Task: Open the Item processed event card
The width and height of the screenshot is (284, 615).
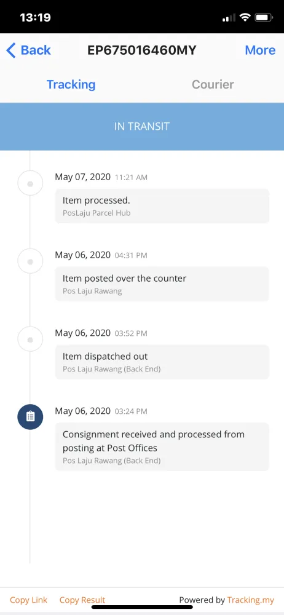Action: (x=162, y=206)
